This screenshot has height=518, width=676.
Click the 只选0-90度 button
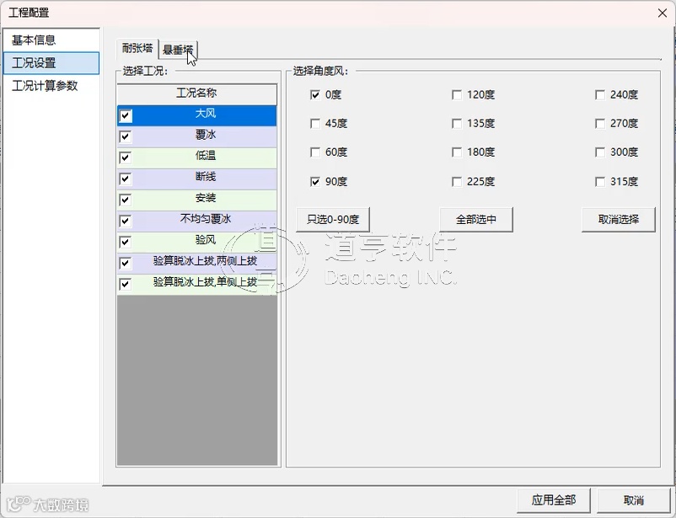(x=333, y=220)
